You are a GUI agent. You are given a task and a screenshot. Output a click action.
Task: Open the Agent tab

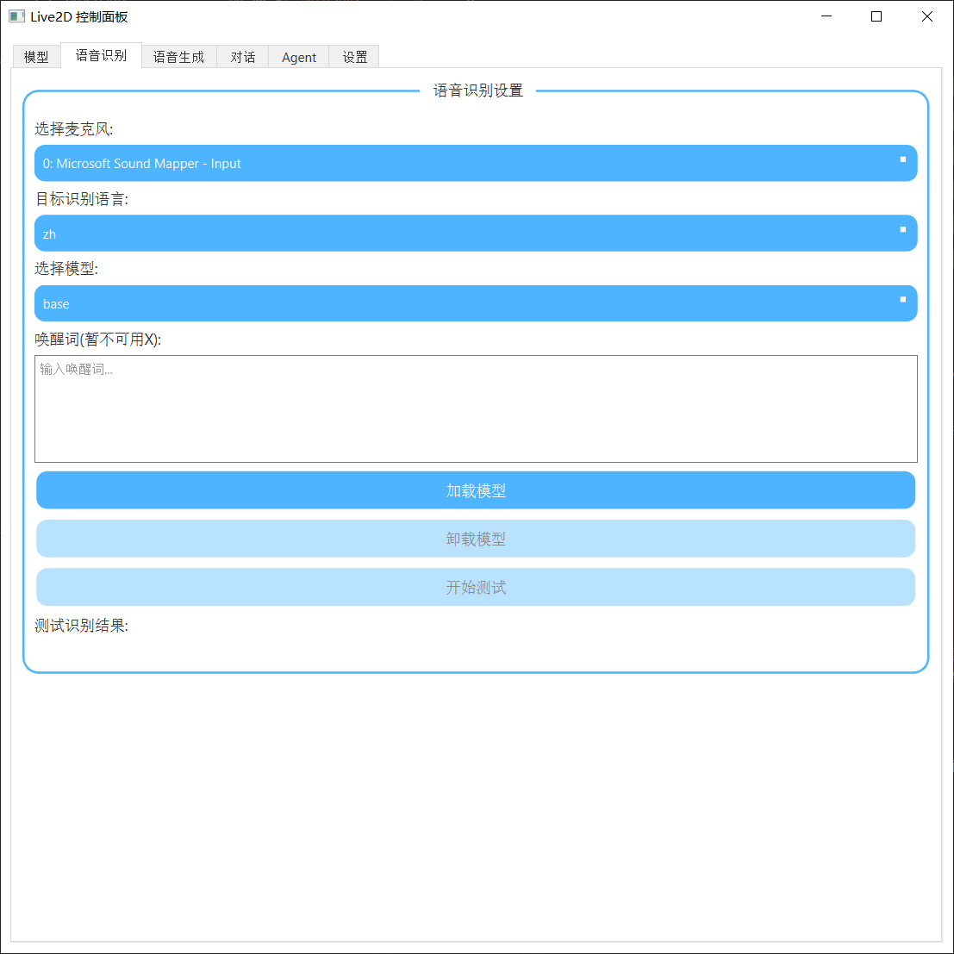point(298,56)
